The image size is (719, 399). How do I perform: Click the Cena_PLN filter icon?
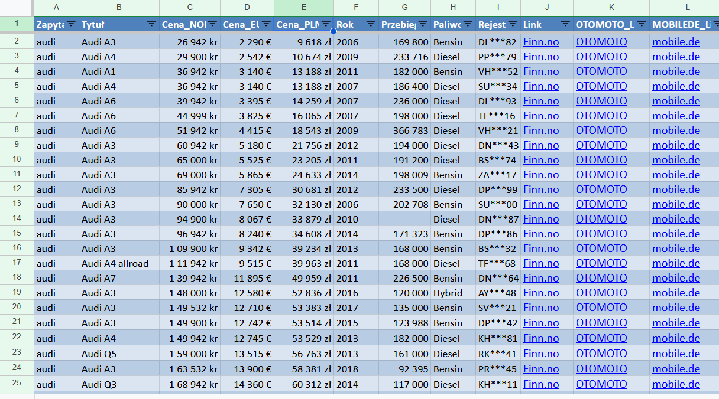tap(326, 24)
